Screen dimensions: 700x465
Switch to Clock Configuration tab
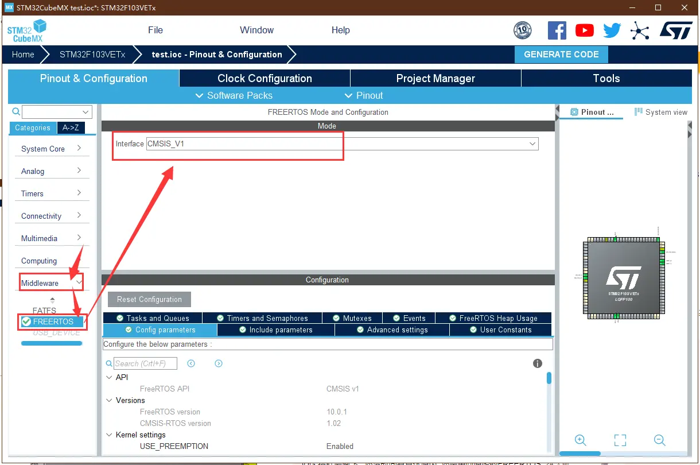tap(265, 79)
